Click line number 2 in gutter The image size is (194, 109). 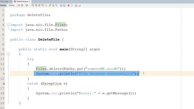tap(3, 15)
